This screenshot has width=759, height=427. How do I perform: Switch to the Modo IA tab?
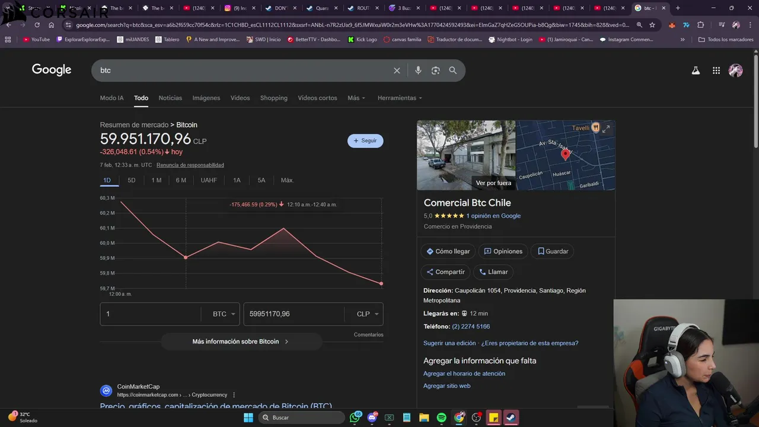(x=112, y=98)
